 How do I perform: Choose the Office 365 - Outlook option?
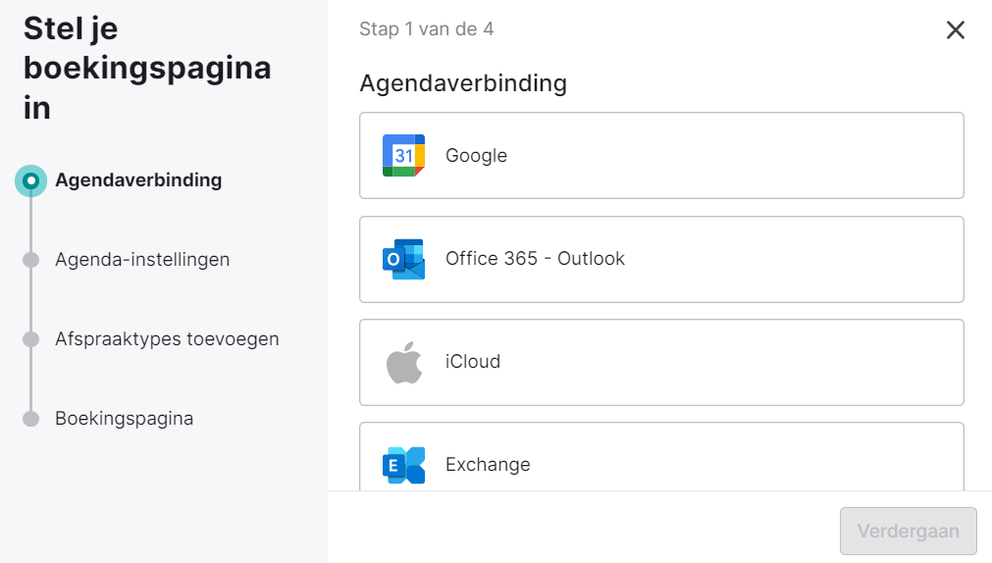pos(661,259)
